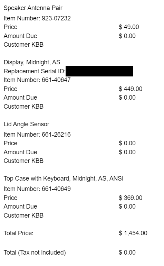
Task: Click the Speaker Antenna Pair heading
Action: 33,8
